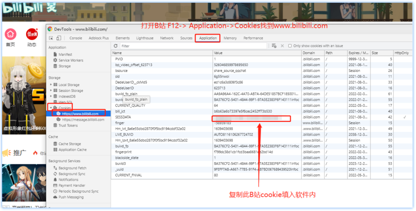
Task: Enable Only show cookies with an issue
Action: [290, 46]
